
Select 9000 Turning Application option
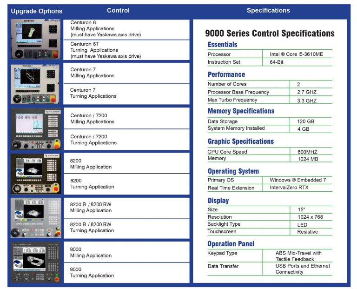pos(126,273)
